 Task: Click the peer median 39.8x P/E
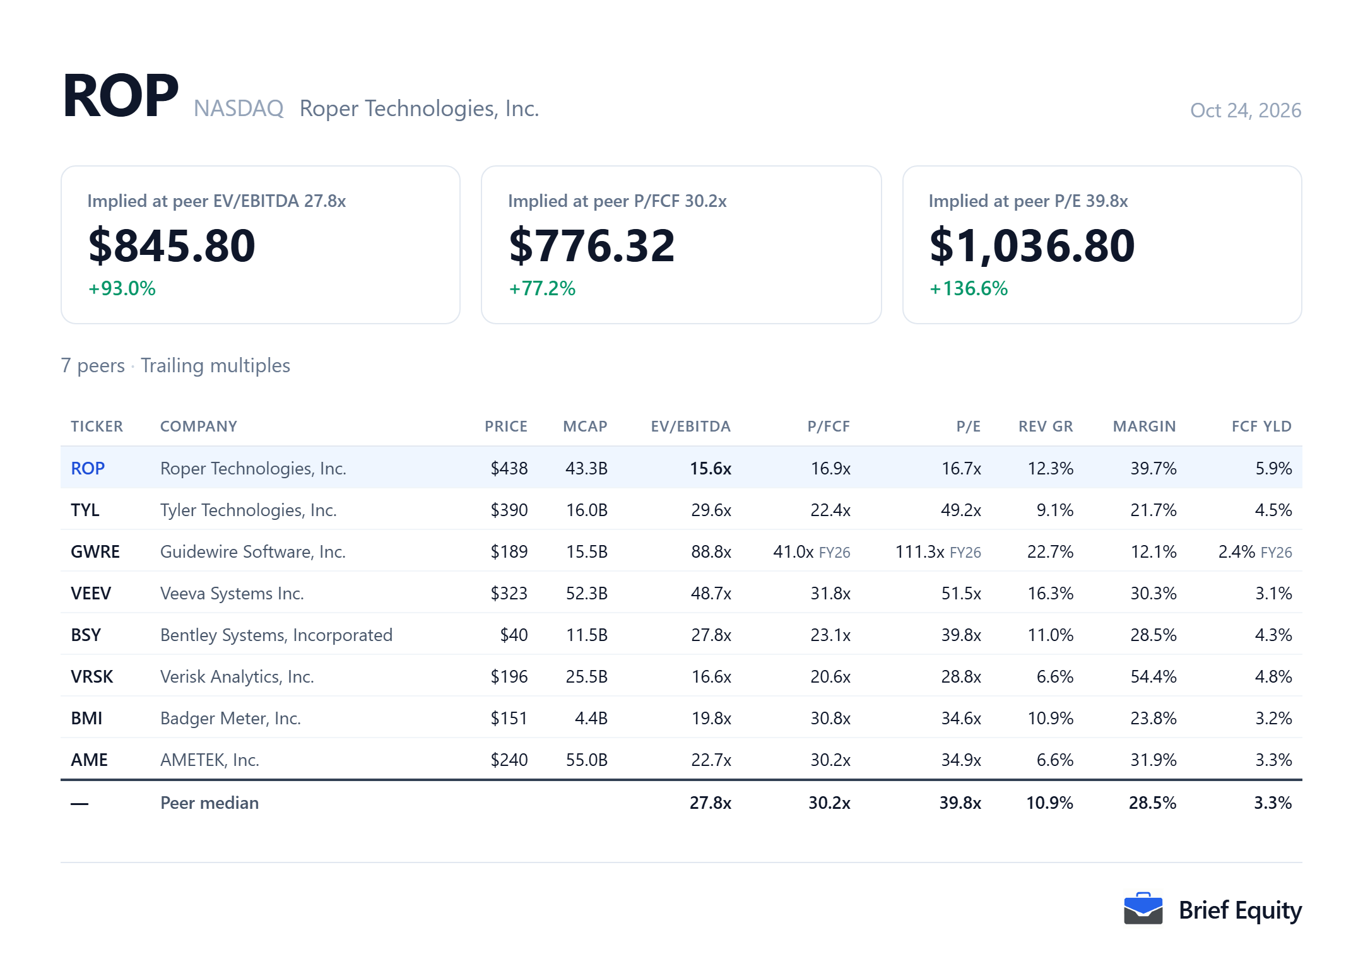[960, 803]
